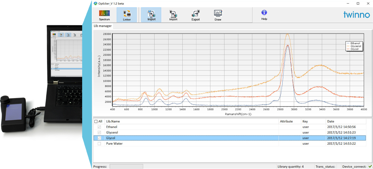Image resolution: width=373 pixels, height=169 pixels.
Task: Uncheck the Ethanol library checkbox
Action: (99, 127)
